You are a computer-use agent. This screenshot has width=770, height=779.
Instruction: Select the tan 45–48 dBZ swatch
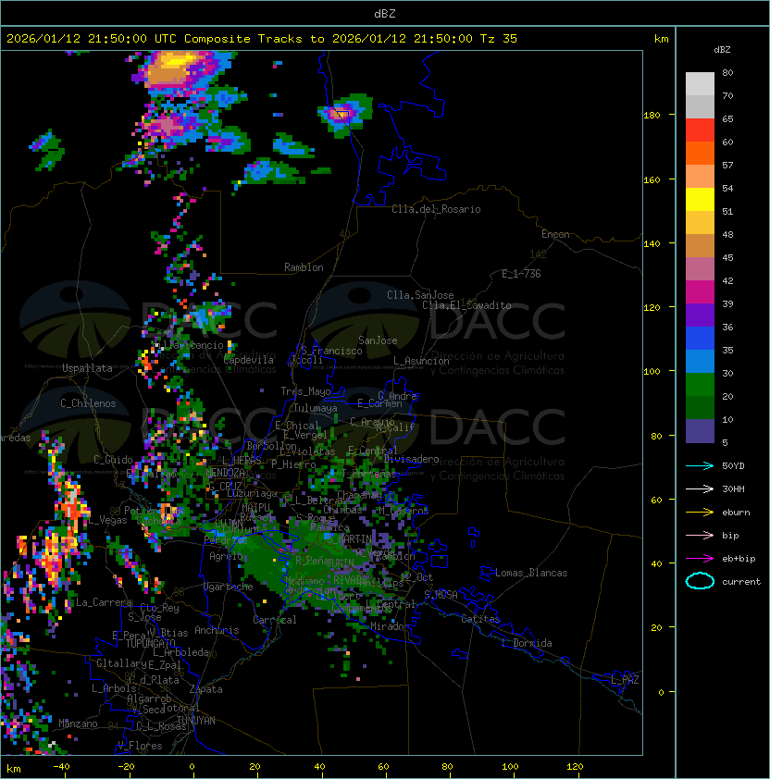point(700,246)
